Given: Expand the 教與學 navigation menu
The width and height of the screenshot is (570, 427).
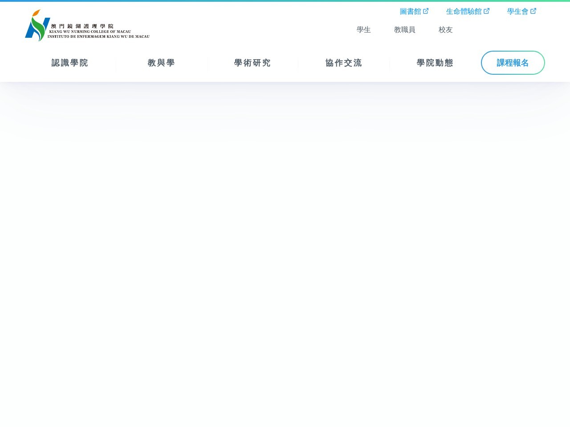Looking at the screenshot, I should pos(161,63).
